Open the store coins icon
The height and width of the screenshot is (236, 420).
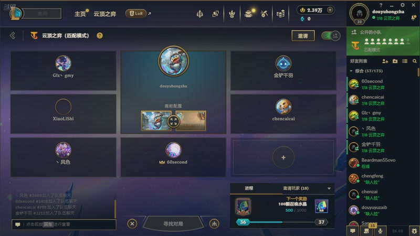(280, 14)
